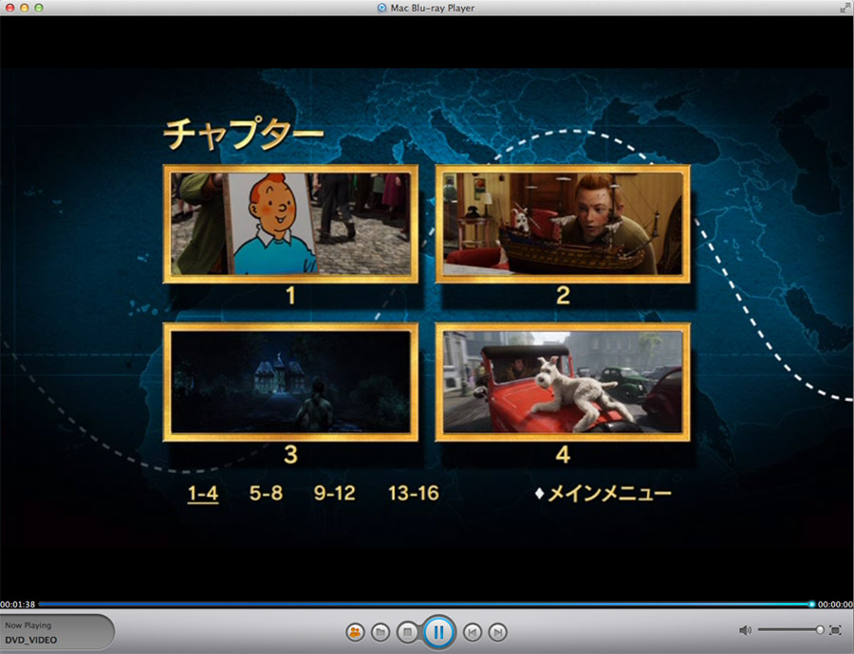Click the orange share icon
The height and width of the screenshot is (654, 854).
[355, 631]
